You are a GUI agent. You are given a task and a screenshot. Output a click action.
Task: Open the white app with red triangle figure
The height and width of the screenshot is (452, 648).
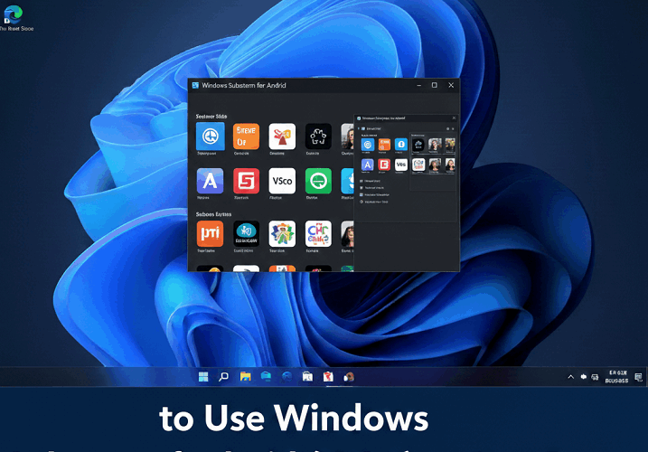tap(282, 137)
